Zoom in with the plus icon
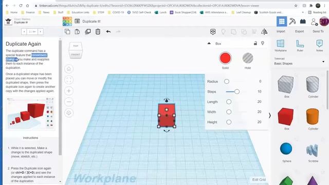329x185 pixels. [x=69, y=91]
